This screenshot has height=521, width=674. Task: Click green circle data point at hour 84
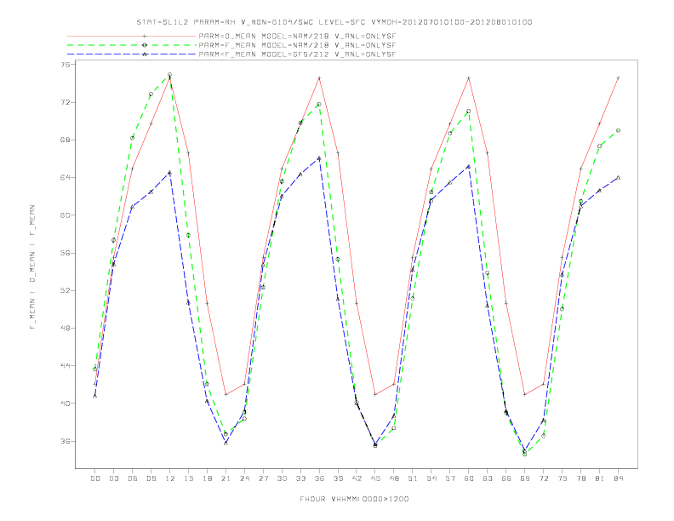[x=619, y=130]
